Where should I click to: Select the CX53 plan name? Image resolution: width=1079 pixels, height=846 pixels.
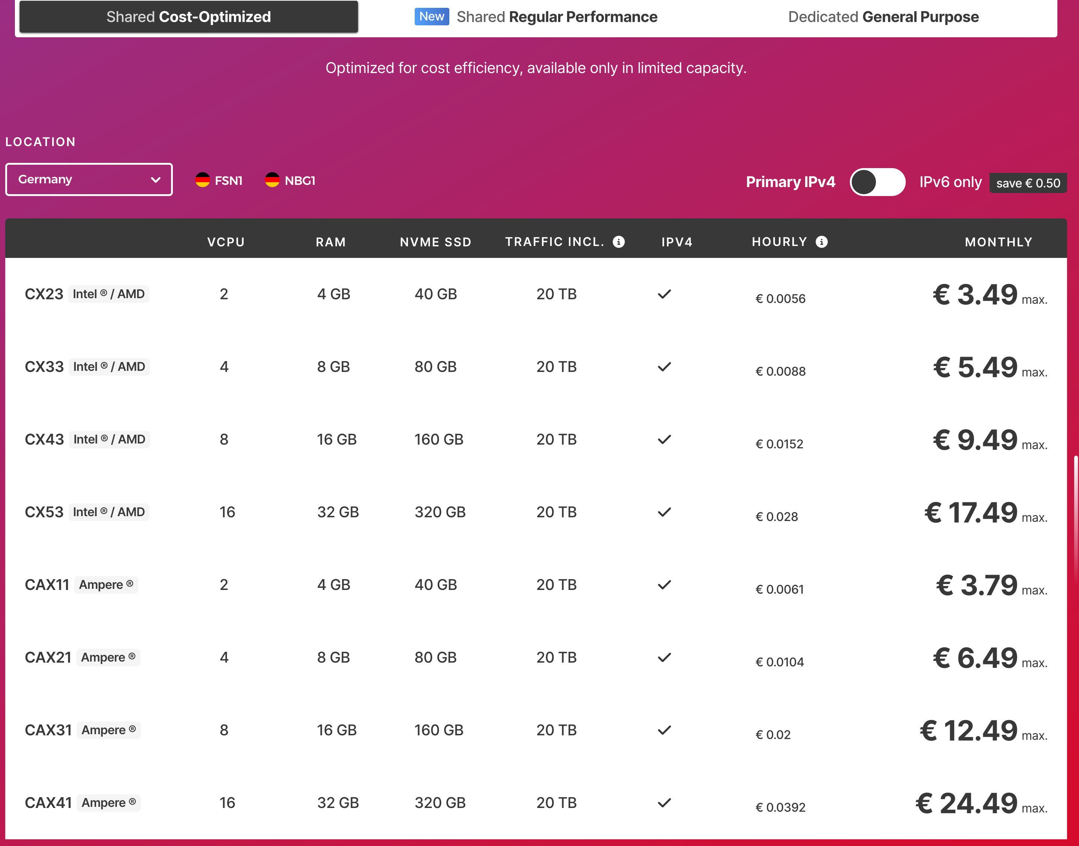coord(44,512)
